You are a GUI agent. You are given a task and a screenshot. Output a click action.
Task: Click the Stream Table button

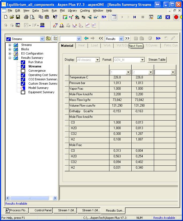(157, 60)
